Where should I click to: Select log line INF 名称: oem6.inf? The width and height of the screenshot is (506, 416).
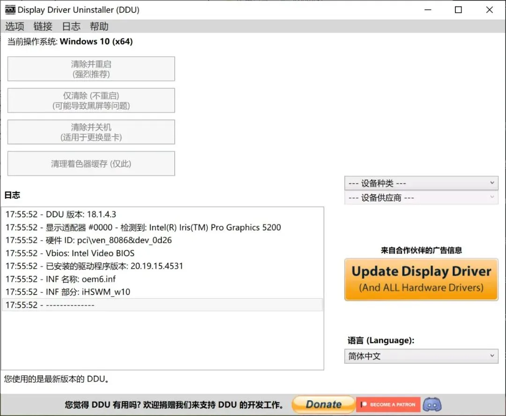coord(162,279)
